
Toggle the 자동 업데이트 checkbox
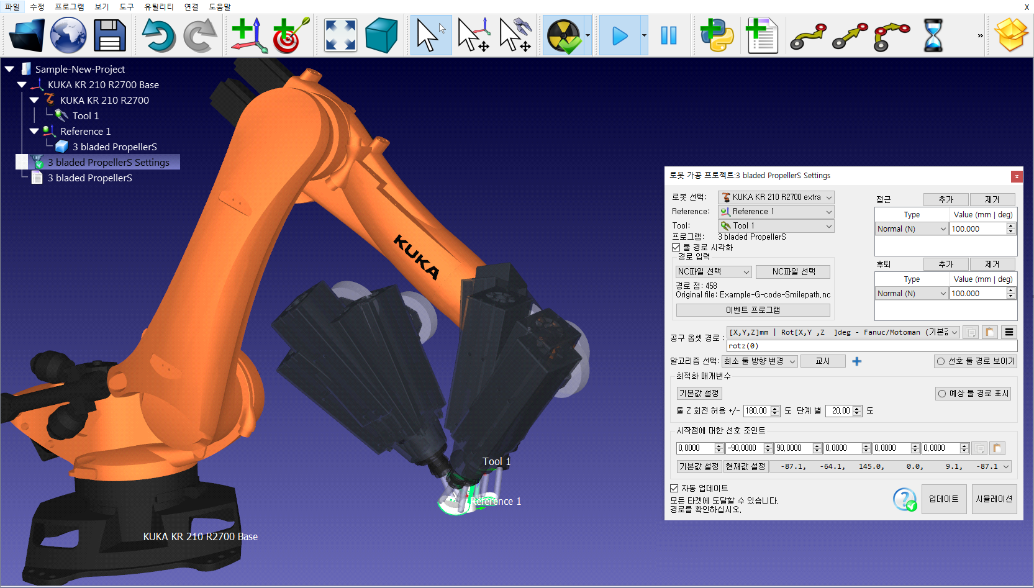(674, 489)
